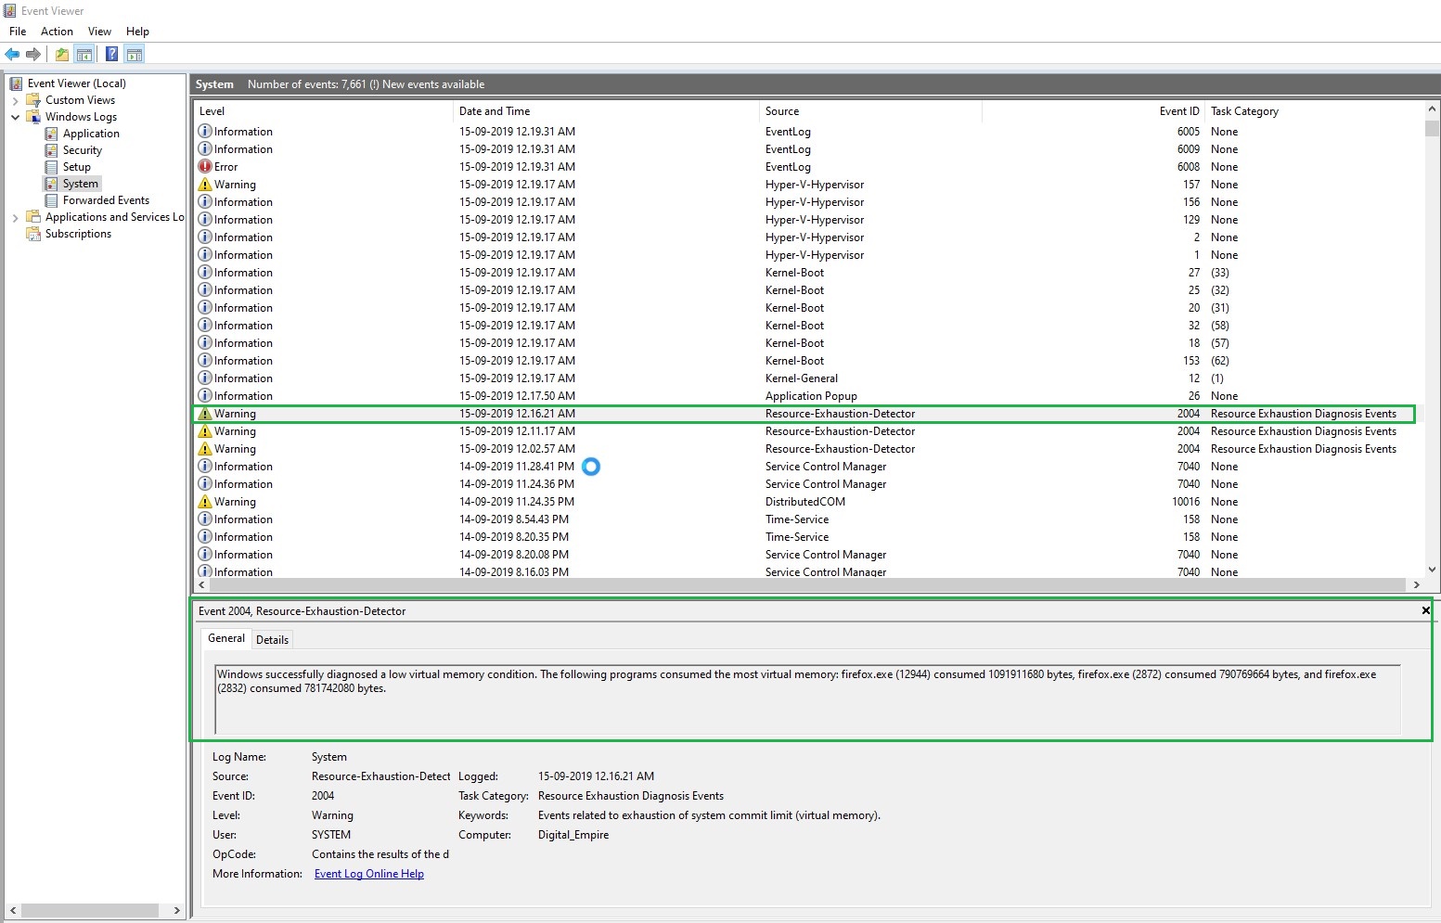Image resolution: width=1441 pixels, height=923 pixels.
Task: Open the View menu
Action: 99,32
